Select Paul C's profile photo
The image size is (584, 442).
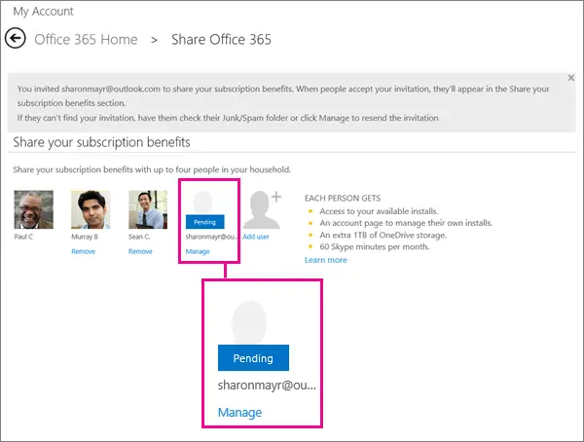[x=33, y=209]
